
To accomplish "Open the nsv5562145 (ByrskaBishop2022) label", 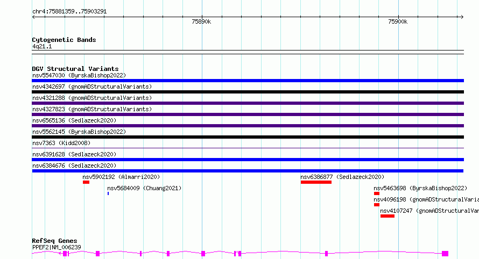I will (x=79, y=132).
